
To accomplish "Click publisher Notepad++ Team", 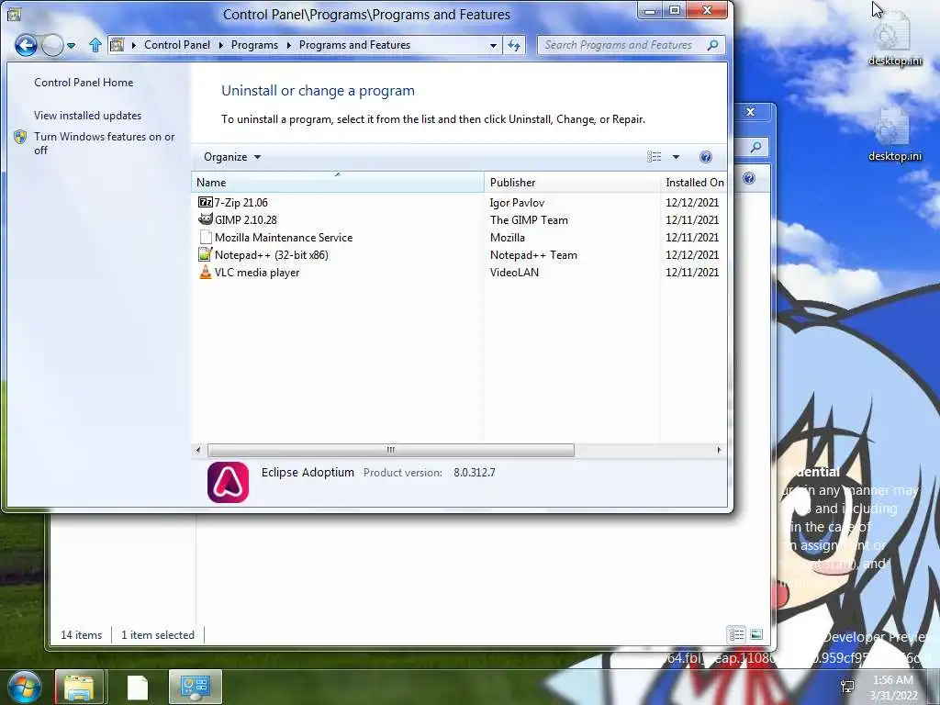I will click(x=533, y=255).
